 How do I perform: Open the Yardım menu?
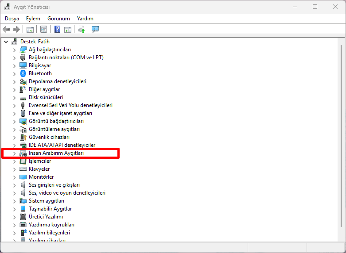pyautogui.click(x=85, y=19)
